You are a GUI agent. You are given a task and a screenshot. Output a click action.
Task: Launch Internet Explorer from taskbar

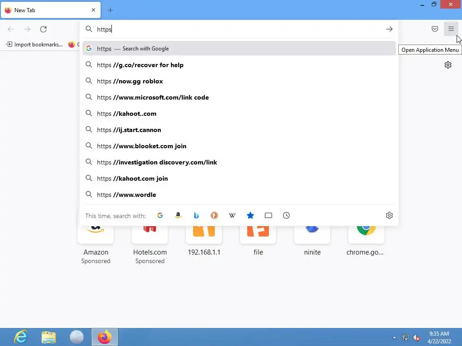click(x=21, y=337)
